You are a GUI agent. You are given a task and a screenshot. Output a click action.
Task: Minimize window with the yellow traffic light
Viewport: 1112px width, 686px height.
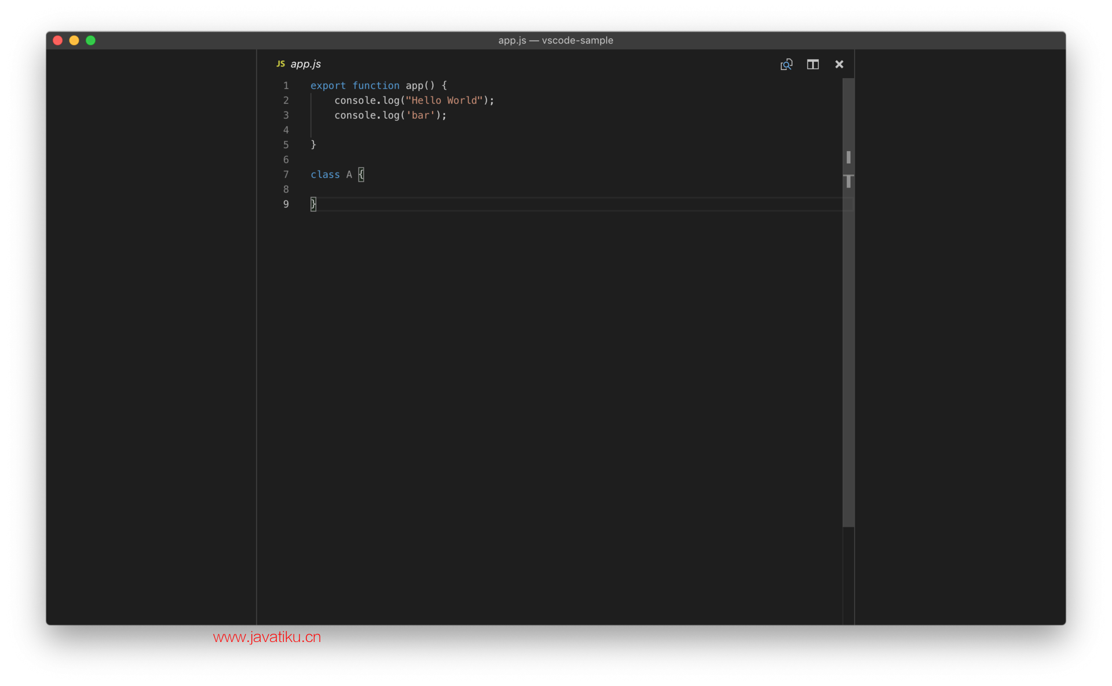[74, 40]
